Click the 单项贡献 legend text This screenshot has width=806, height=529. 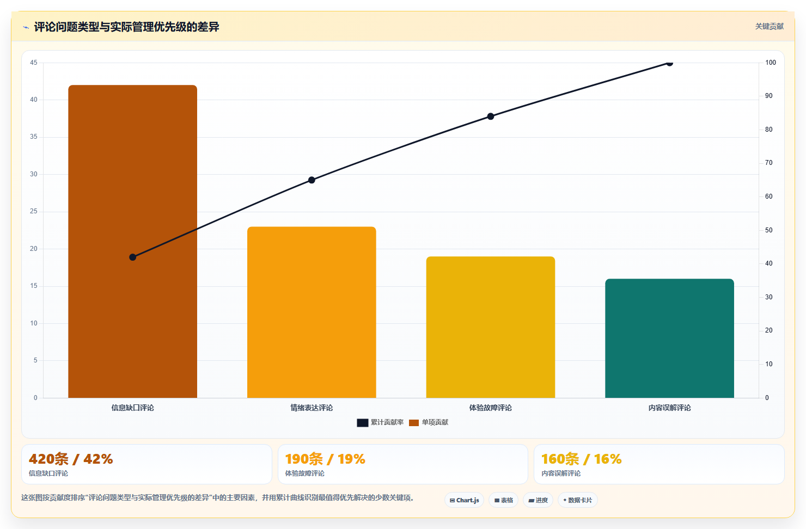click(x=435, y=422)
